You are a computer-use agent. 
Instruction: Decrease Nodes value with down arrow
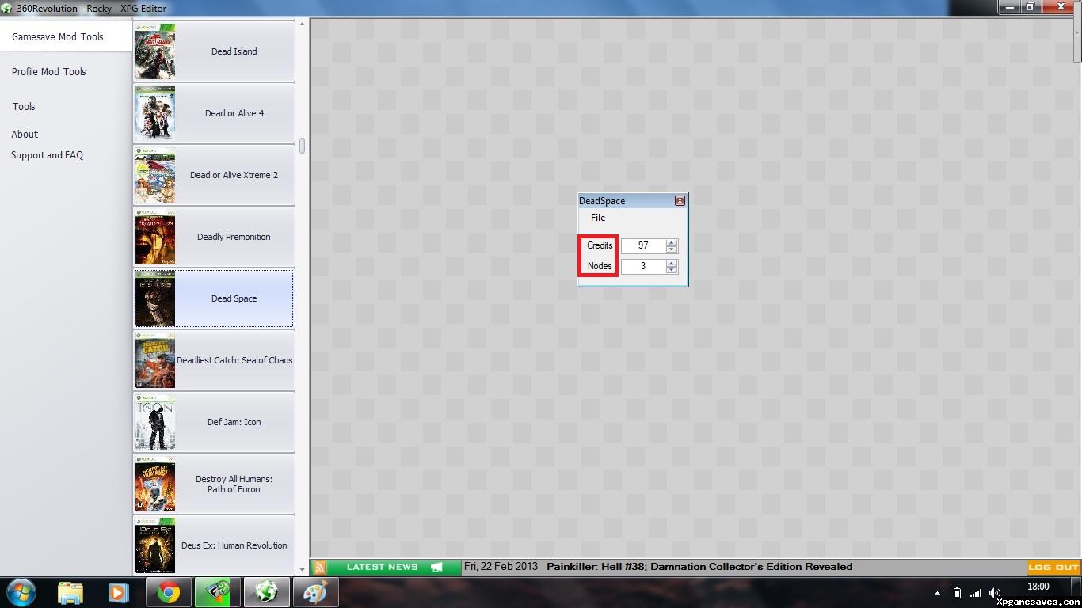672,270
